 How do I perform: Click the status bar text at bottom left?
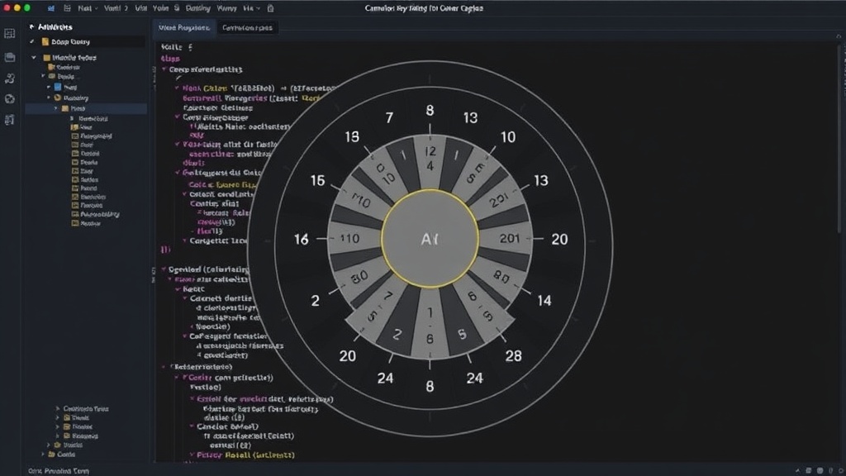[x=59, y=470]
